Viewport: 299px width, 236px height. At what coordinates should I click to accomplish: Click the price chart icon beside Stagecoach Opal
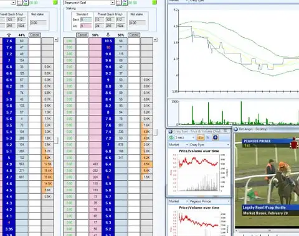118,2
